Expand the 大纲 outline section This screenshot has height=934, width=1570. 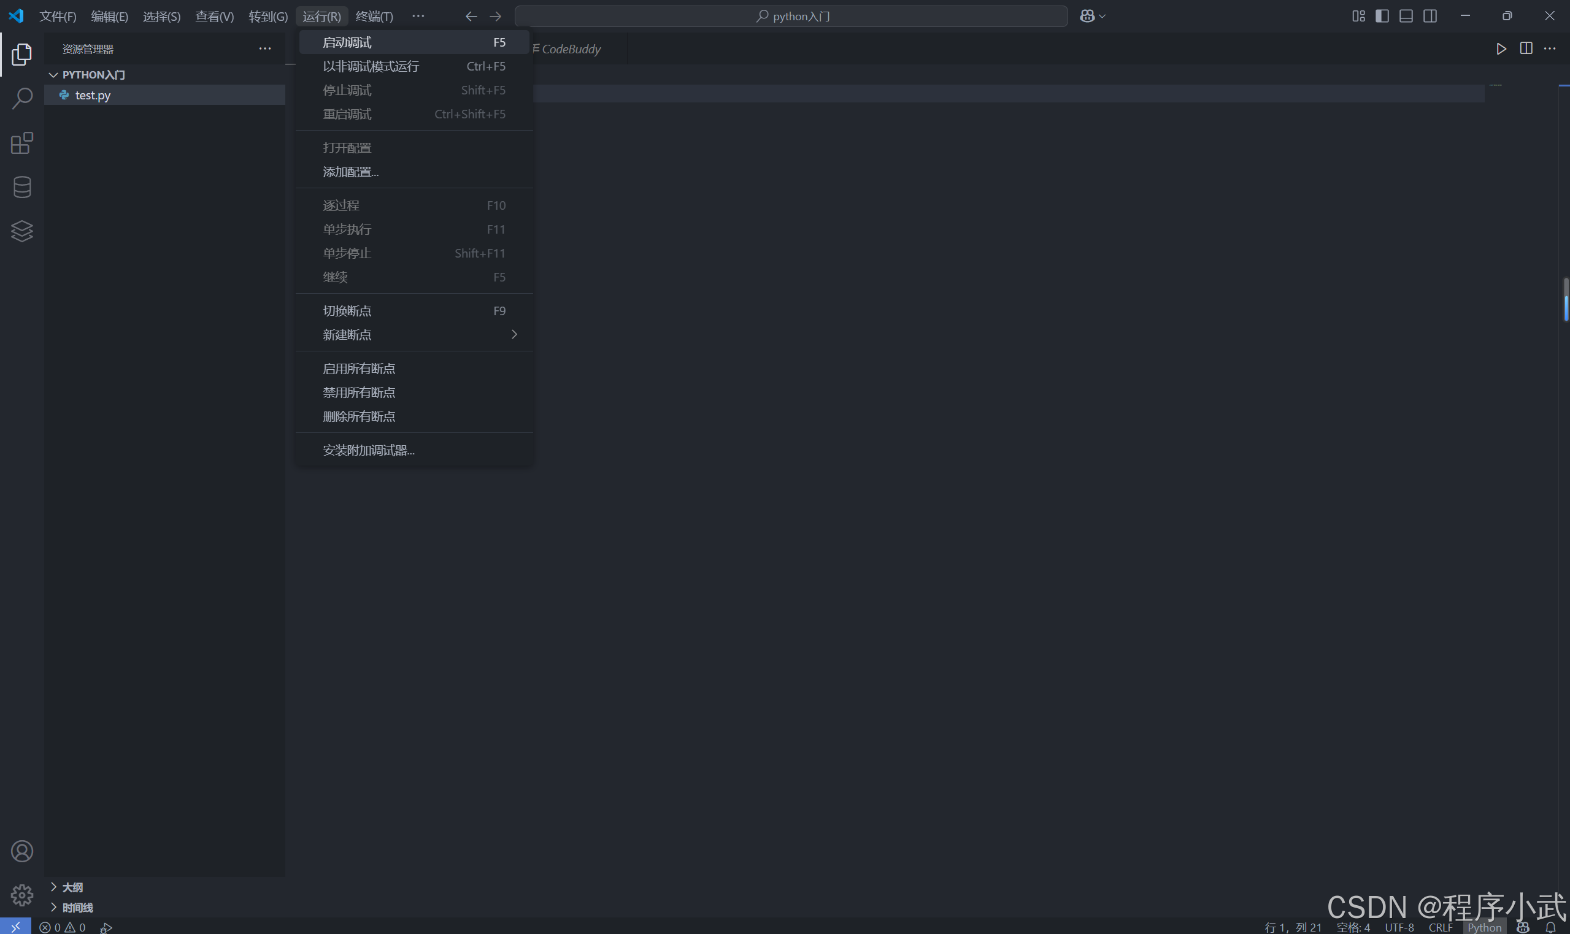pos(72,887)
